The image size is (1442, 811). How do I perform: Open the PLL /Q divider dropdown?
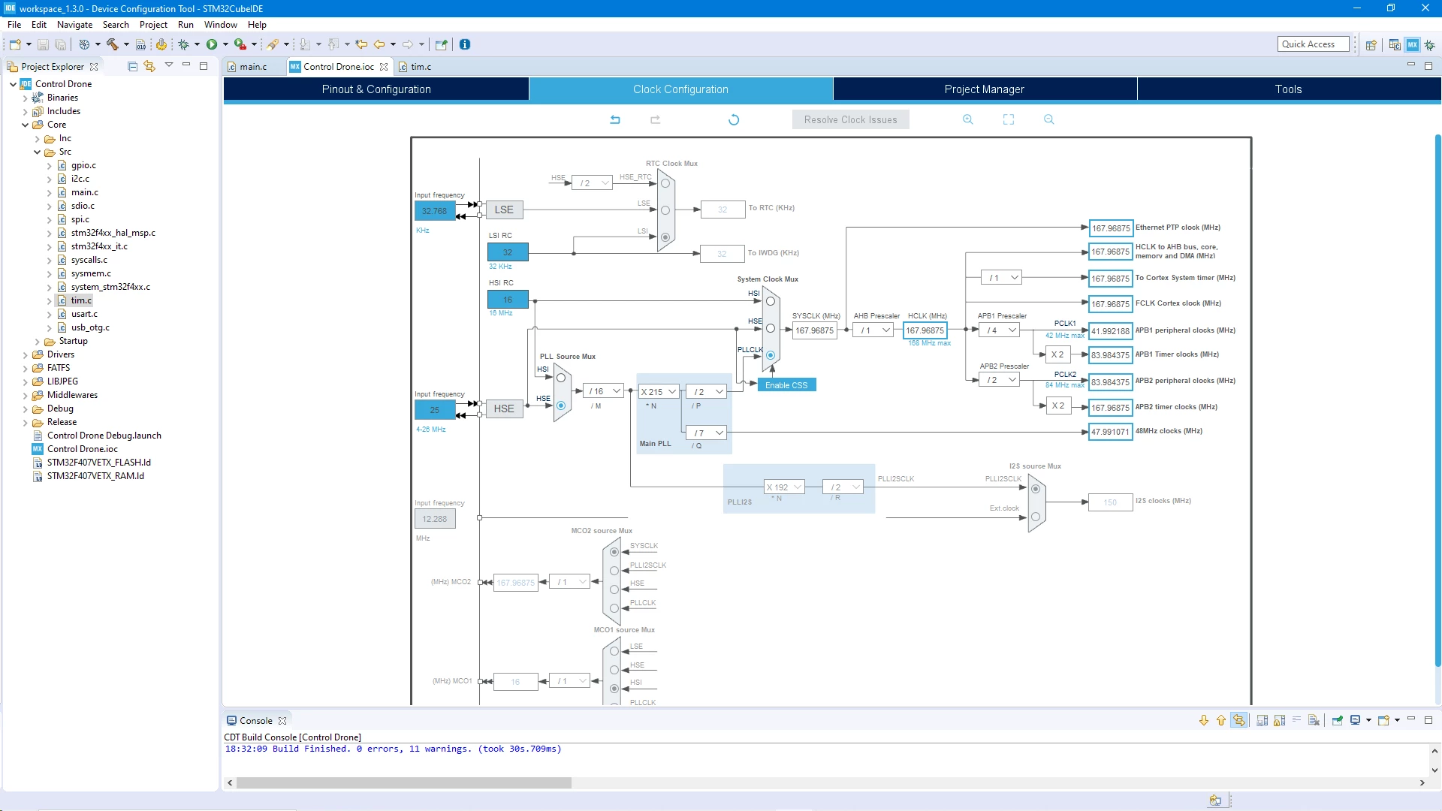tap(707, 433)
